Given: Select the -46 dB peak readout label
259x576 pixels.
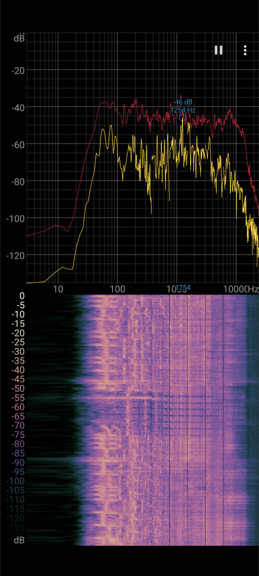Looking at the screenshot, I should pos(183,102).
